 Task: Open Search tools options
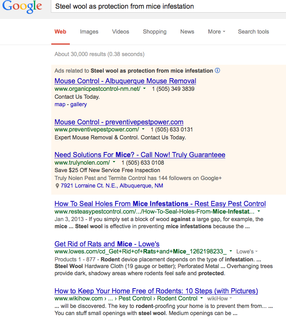[x=254, y=32]
